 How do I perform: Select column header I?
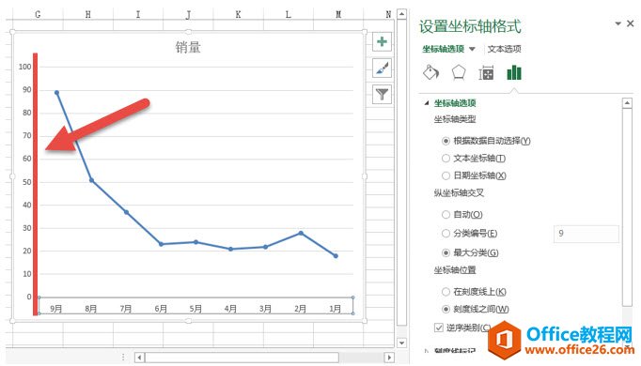click(x=138, y=15)
